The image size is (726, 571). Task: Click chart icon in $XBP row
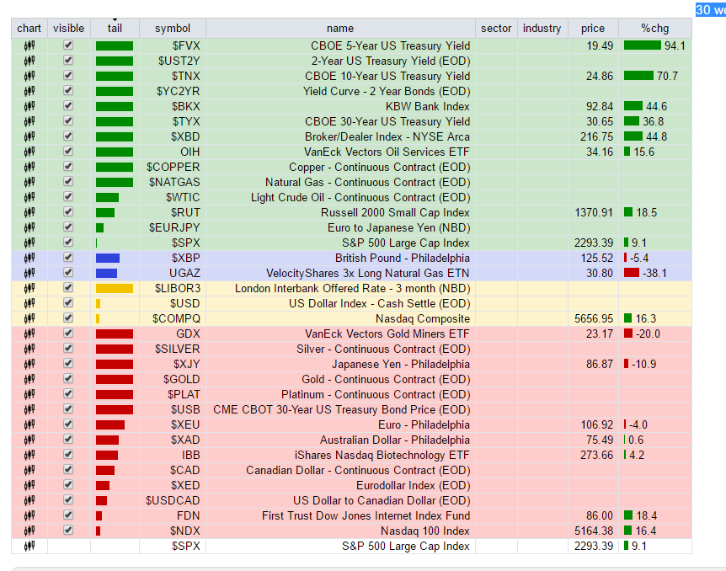tap(29, 259)
